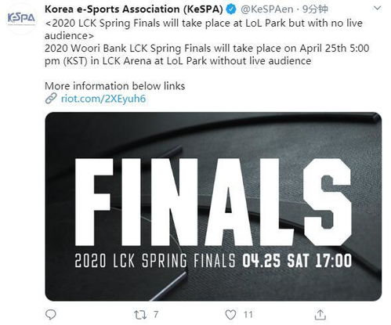Select the Woori Bank LCK Spring Finals paragraph
391x325 pixels.
[207, 55]
